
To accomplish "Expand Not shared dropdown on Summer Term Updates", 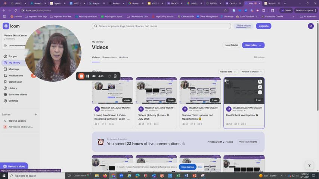I will pyautogui.click(x=195, y=110).
